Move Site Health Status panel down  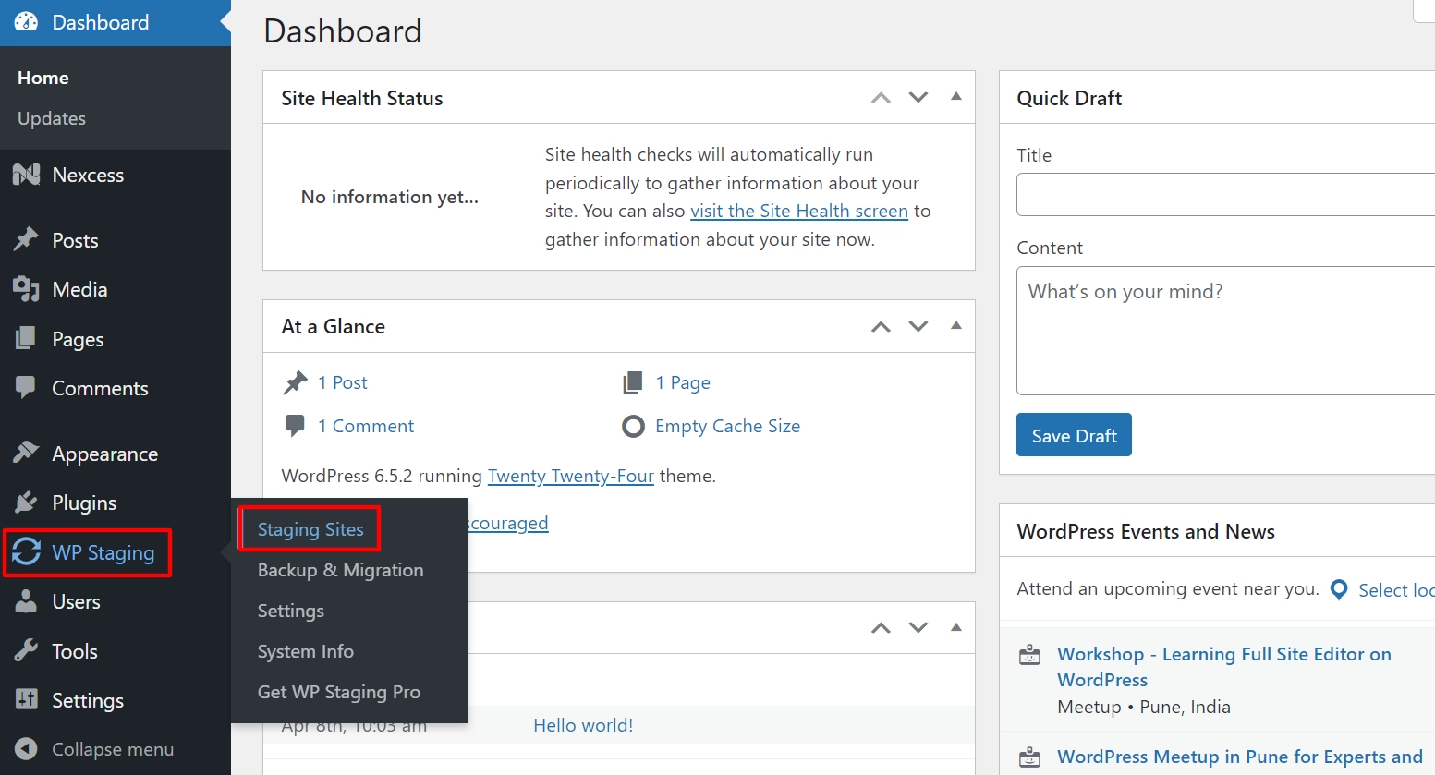pyautogui.click(x=918, y=98)
